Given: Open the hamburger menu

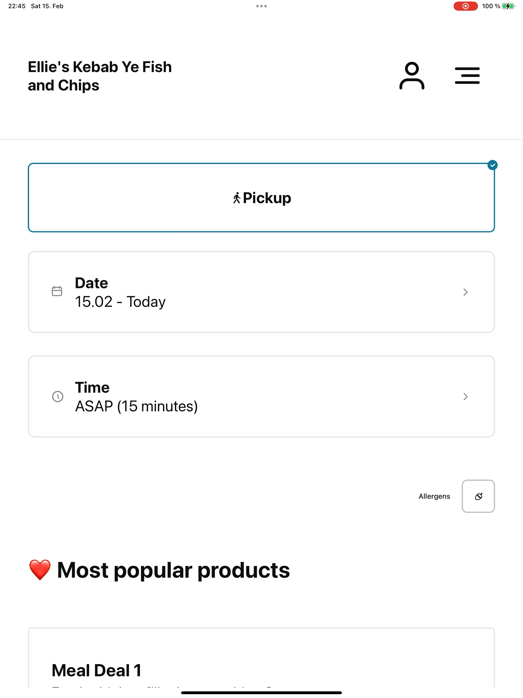Looking at the screenshot, I should point(467,75).
